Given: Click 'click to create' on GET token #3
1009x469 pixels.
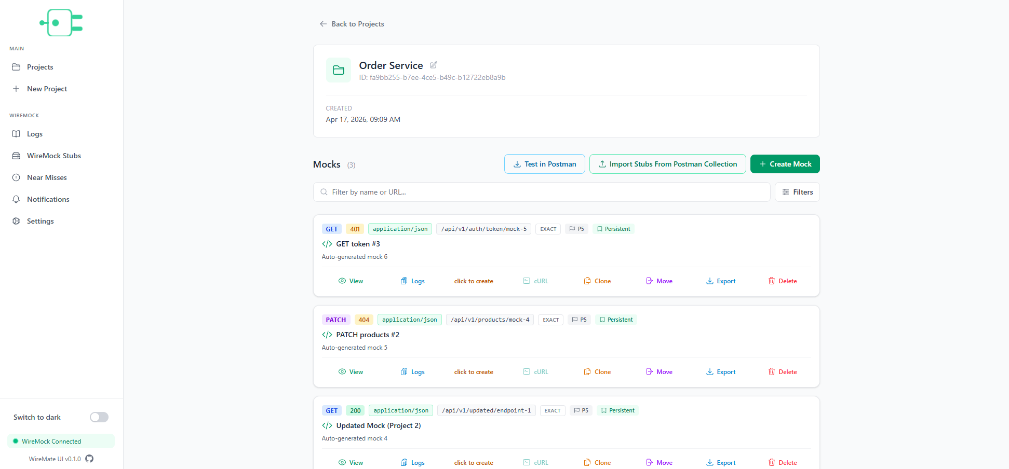Looking at the screenshot, I should pyautogui.click(x=474, y=281).
